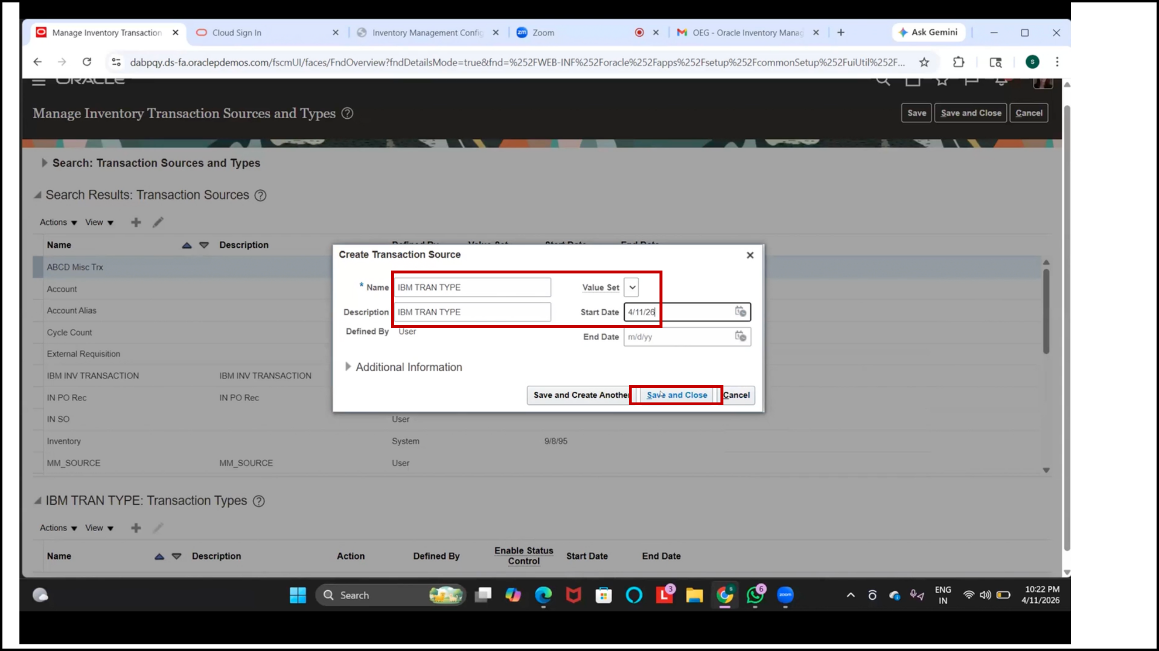
Task: Sort sources Name column descending
Action: click(204, 245)
